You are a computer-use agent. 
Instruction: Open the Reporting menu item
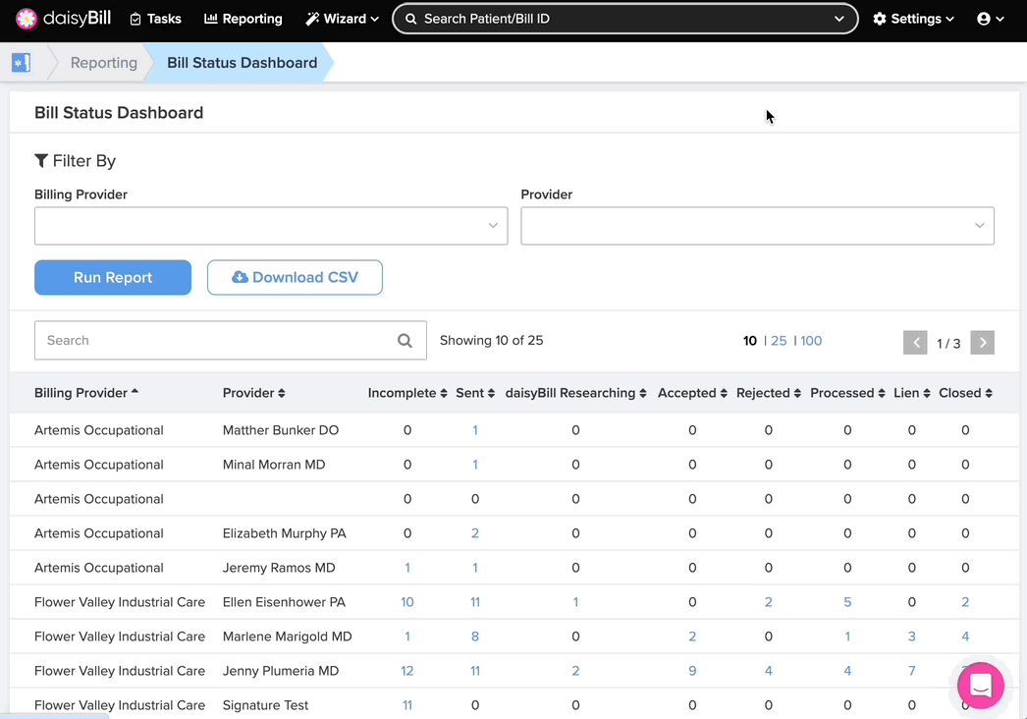[x=243, y=19]
